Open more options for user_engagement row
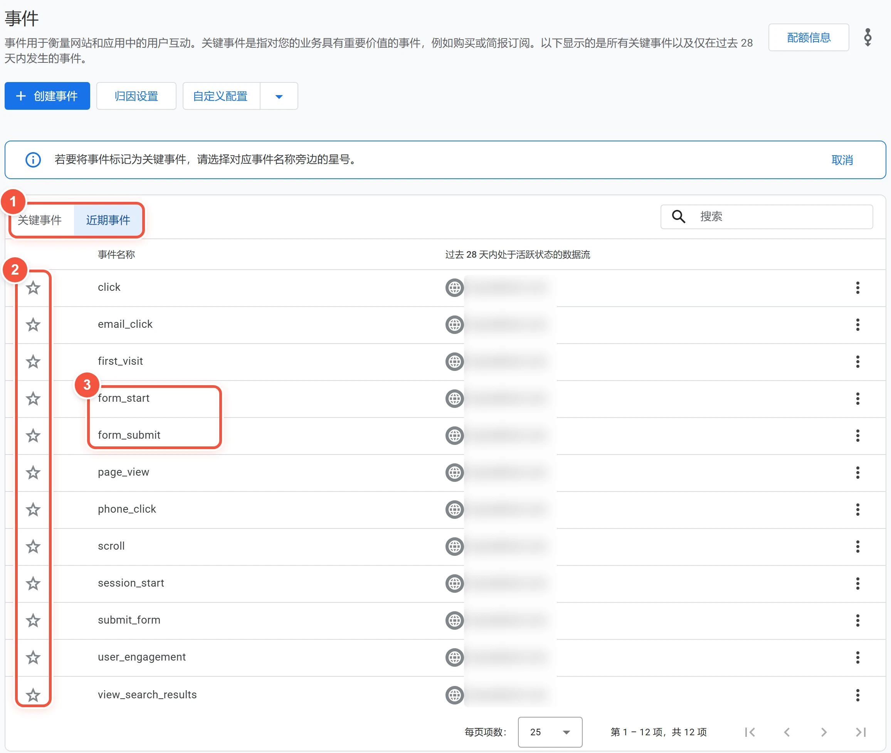This screenshot has width=891, height=753. (857, 657)
